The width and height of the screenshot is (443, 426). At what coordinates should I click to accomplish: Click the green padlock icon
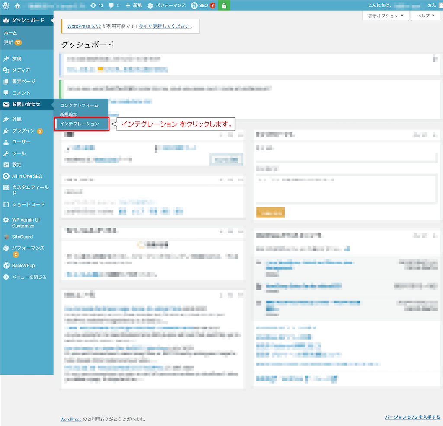pos(224,5)
